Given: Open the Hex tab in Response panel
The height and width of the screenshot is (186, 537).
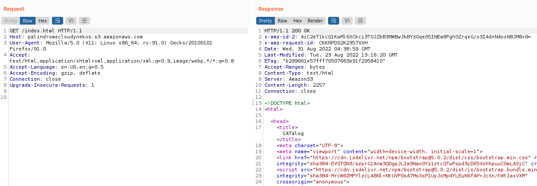Looking at the screenshot, I should point(297,21).
